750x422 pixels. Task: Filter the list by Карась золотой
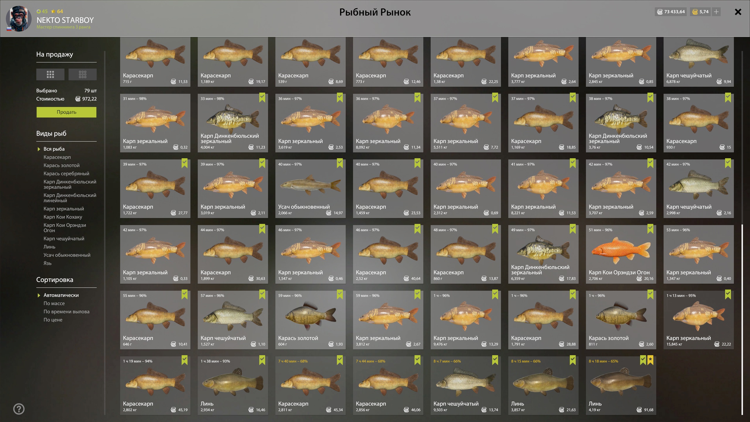pos(62,165)
